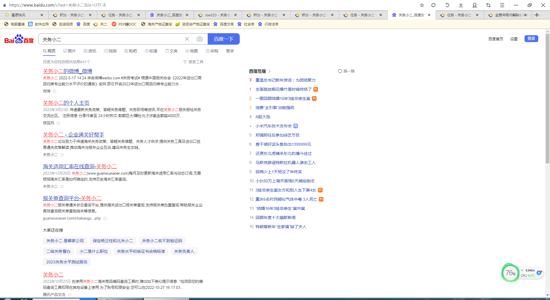This screenshot has width=550, height=300.
Task: Open the 设置 settings link
Action: [514, 39]
